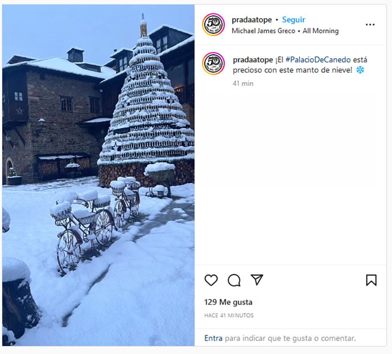Click the HACE 41 MINUTOS post date
The image size is (392, 354).
229,315
